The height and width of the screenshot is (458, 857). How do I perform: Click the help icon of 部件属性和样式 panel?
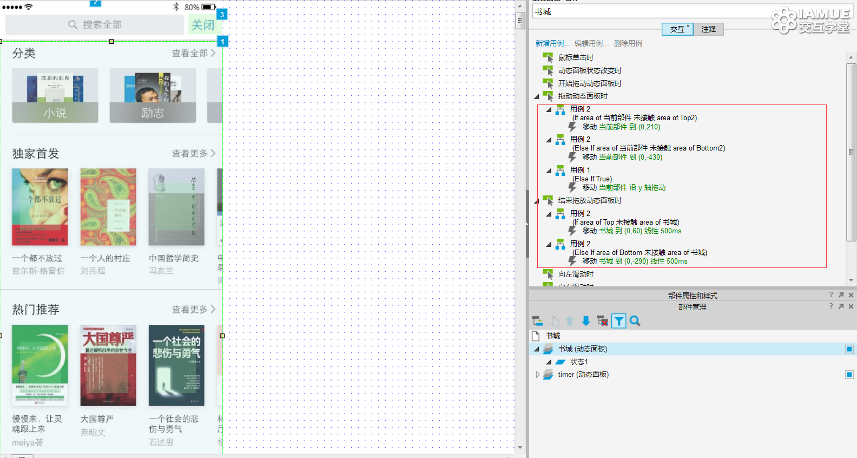[x=831, y=295]
